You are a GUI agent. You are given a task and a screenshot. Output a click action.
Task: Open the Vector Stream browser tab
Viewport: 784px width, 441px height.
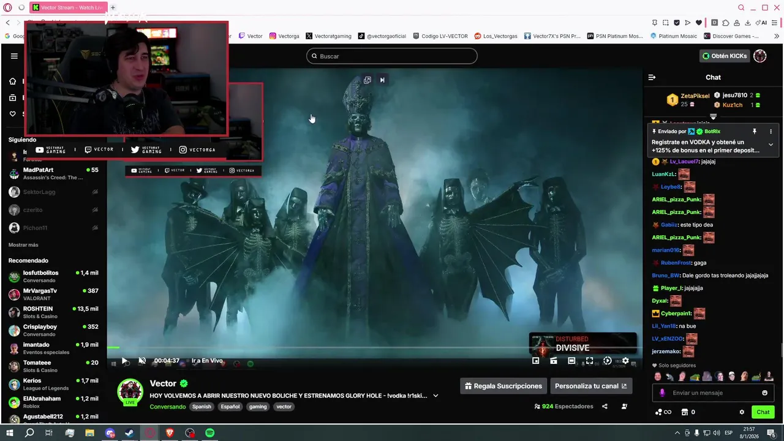coord(69,7)
